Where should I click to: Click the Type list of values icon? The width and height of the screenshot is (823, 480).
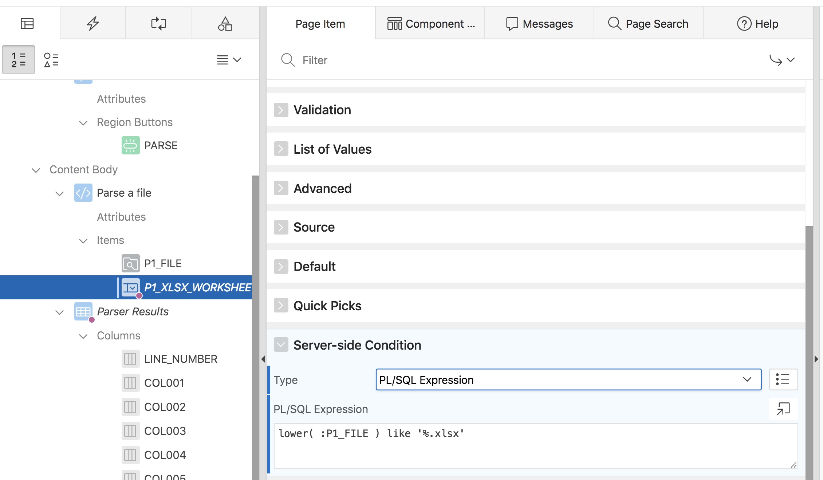tap(783, 379)
